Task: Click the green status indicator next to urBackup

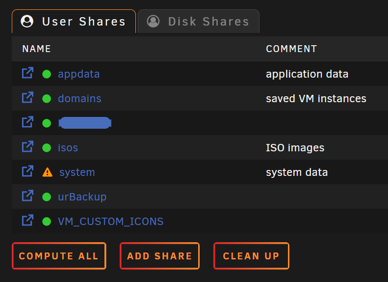Action: point(47,197)
